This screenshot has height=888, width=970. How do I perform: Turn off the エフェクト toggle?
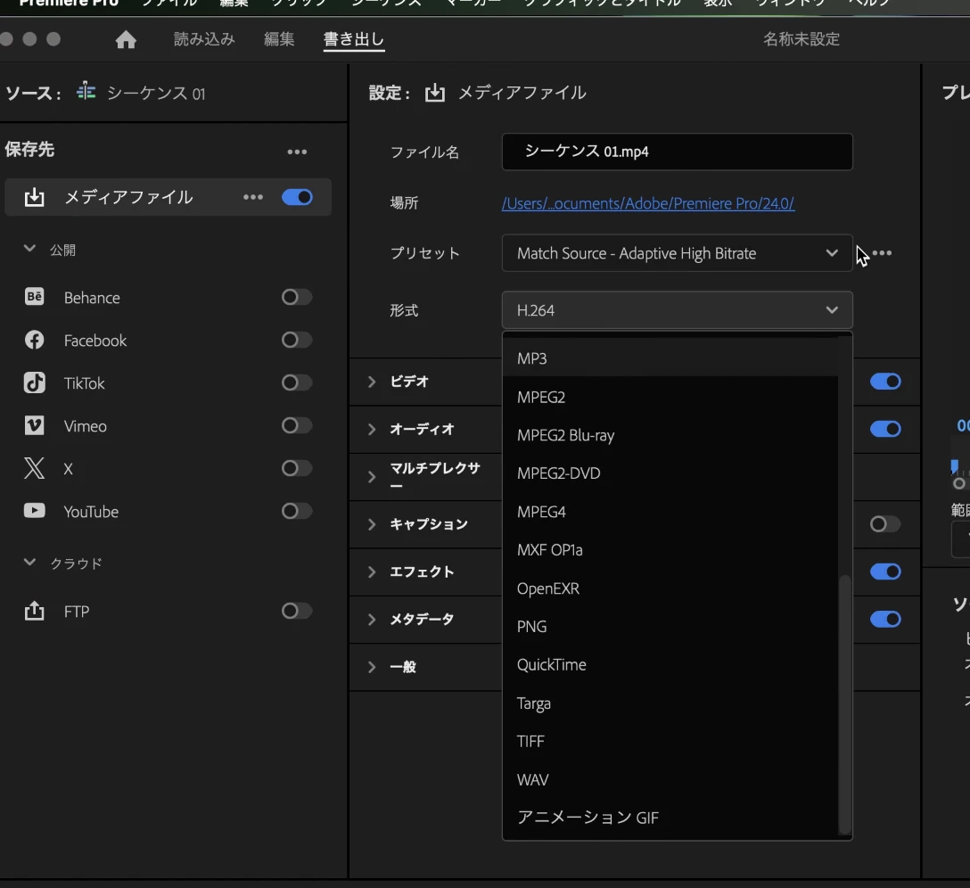click(x=885, y=571)
